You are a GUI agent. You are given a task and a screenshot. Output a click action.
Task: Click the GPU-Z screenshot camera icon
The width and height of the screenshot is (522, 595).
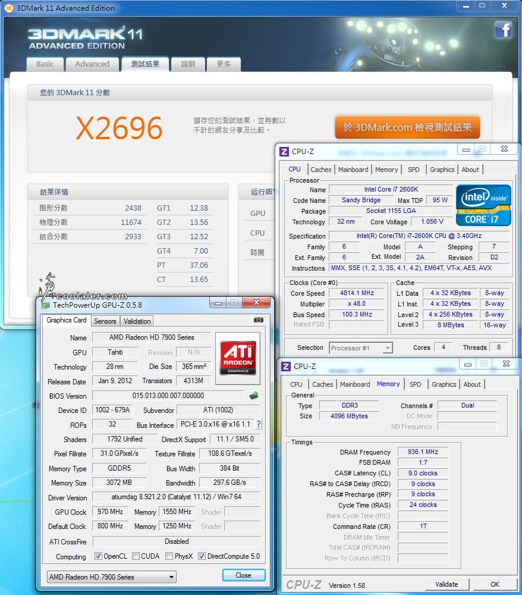tap(259, 320)
